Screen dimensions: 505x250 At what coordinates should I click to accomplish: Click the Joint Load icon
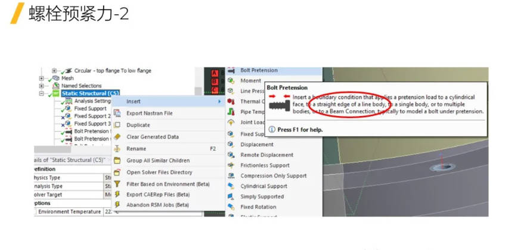pyautogui.click(x=231, y=123)
